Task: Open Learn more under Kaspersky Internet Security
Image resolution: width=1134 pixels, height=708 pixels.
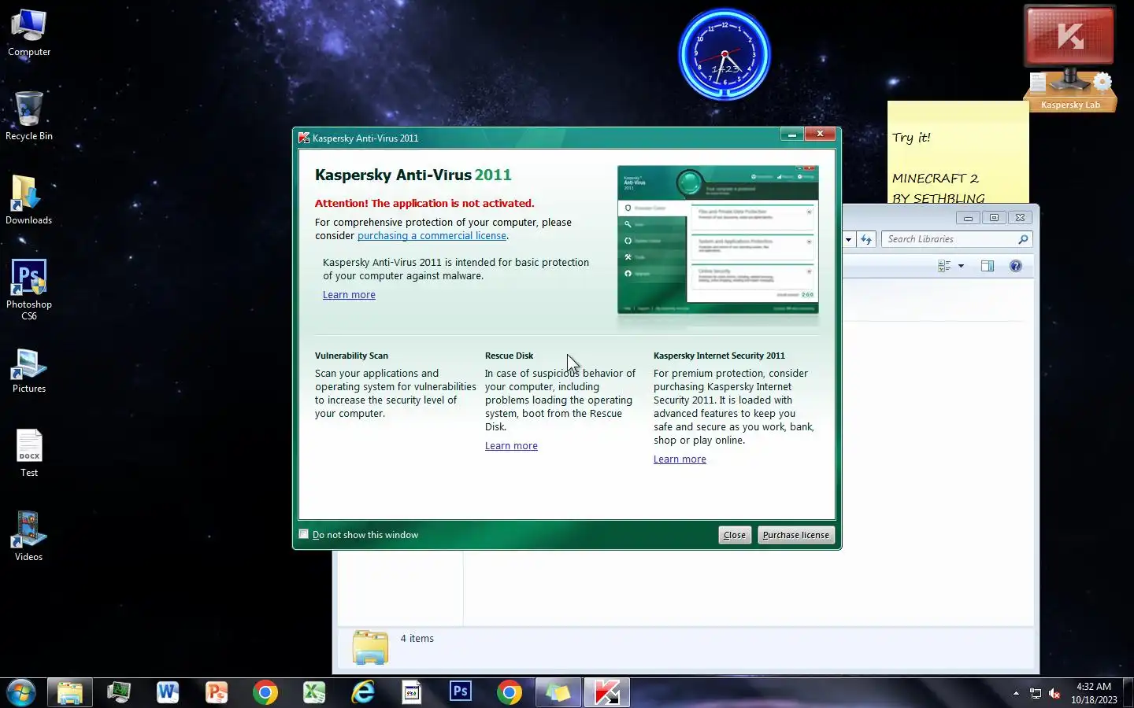Action: (x=680, y=459)
